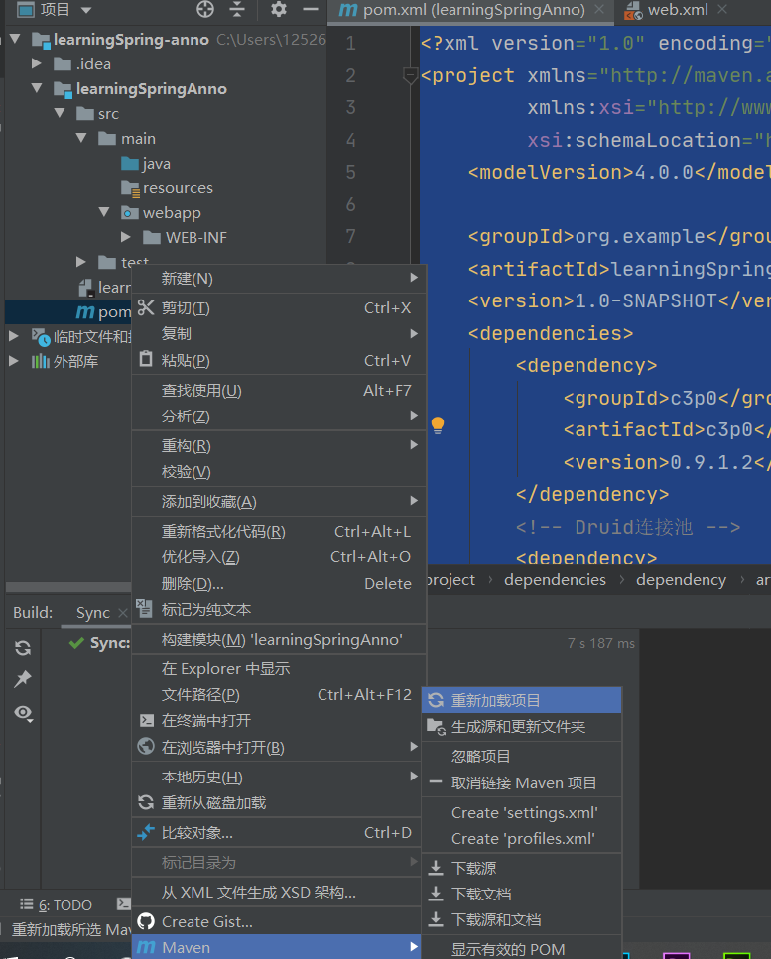Select 校验(V) menu entry

(279, 471)
